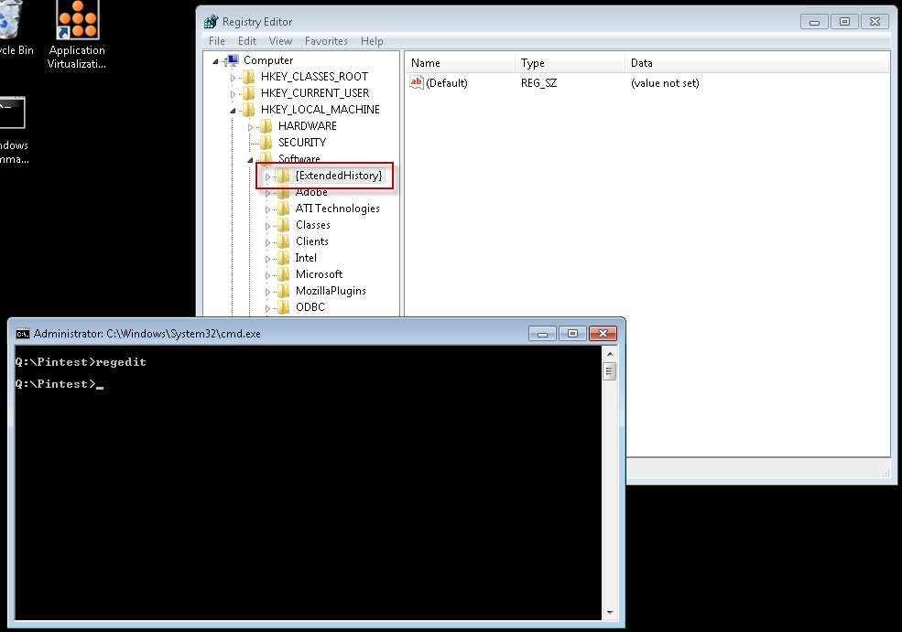This screenshot has height=632, width=902.
Task: Click the Type column header
Action: (532, 63)
